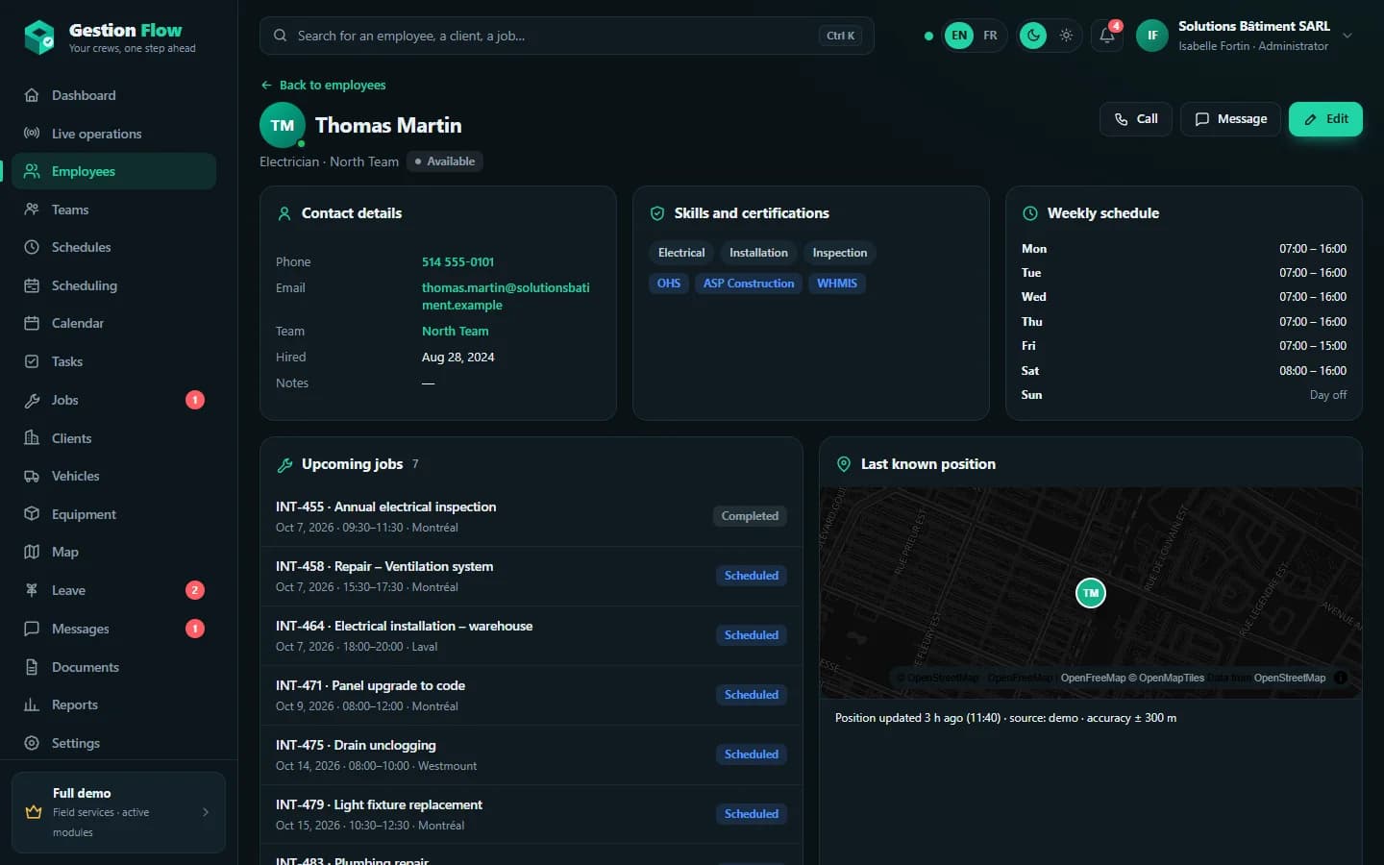Click the Messages red badge showing 1

(x=195, y=629)
